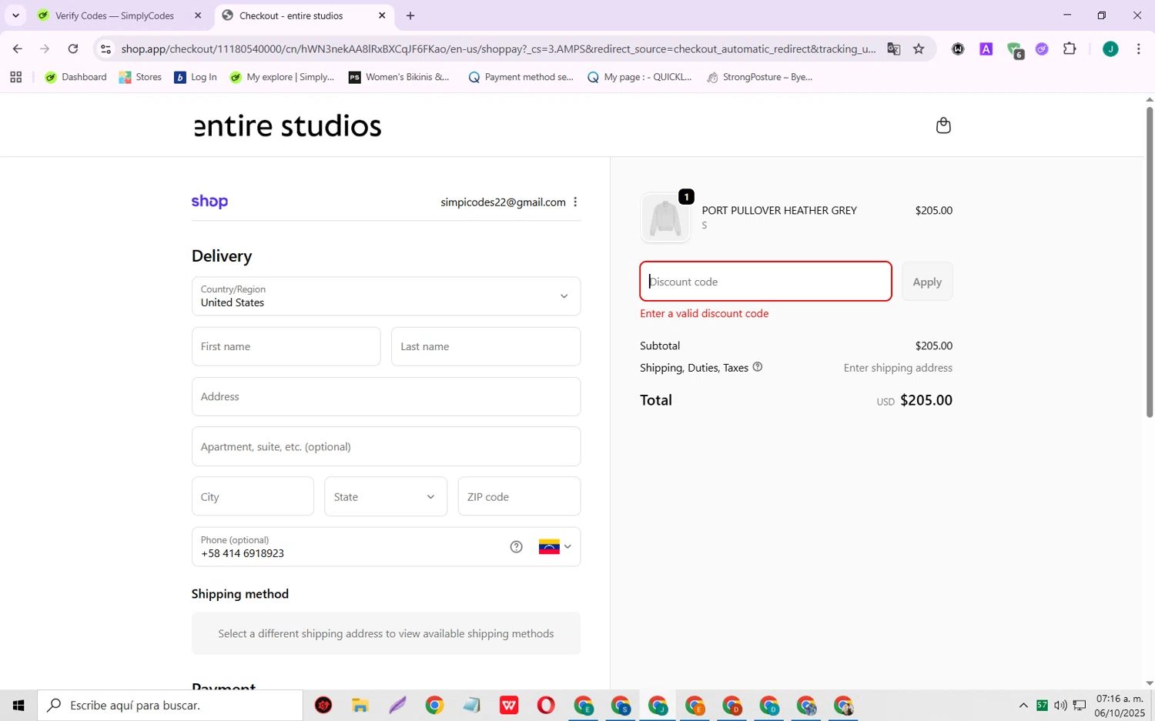Click the address bar URL

pyautogui.click(x=498, y=49)
